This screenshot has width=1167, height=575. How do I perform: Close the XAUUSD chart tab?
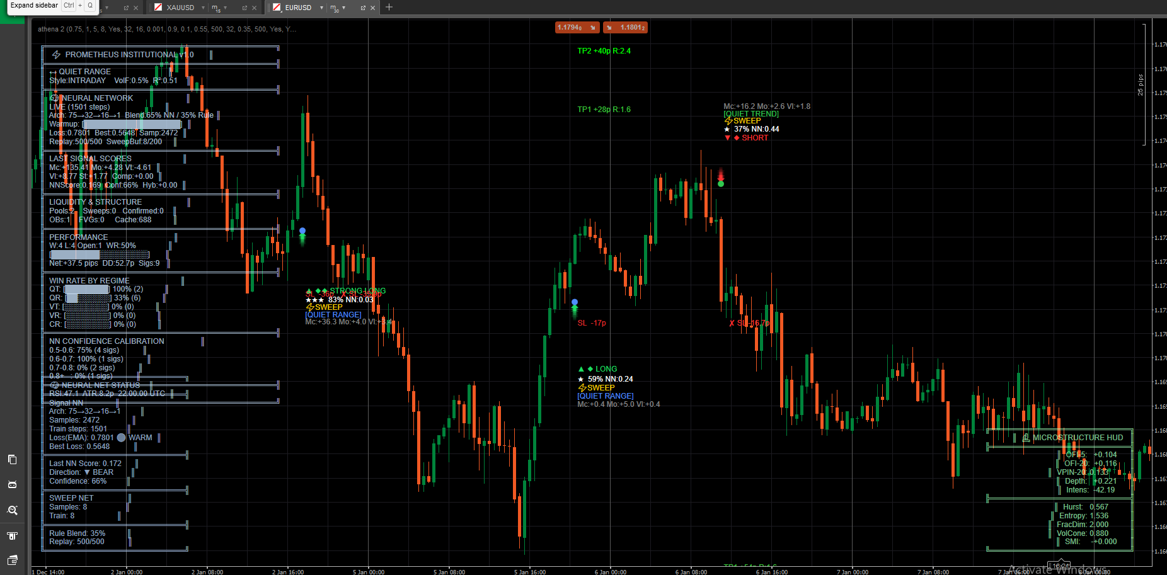(x=254, y=8)
